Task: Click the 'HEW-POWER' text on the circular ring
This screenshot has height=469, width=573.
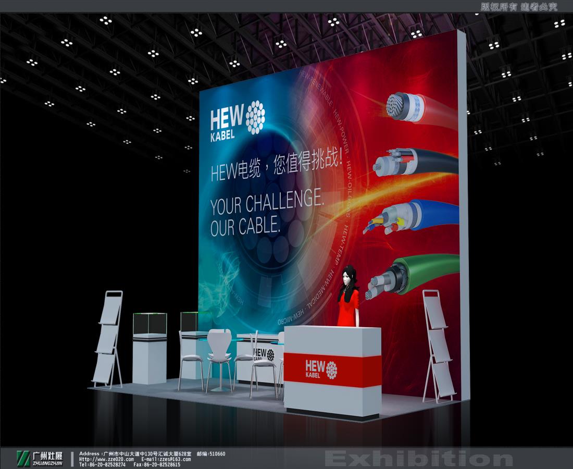Action: pyautogui.click(x=341, y=133)
